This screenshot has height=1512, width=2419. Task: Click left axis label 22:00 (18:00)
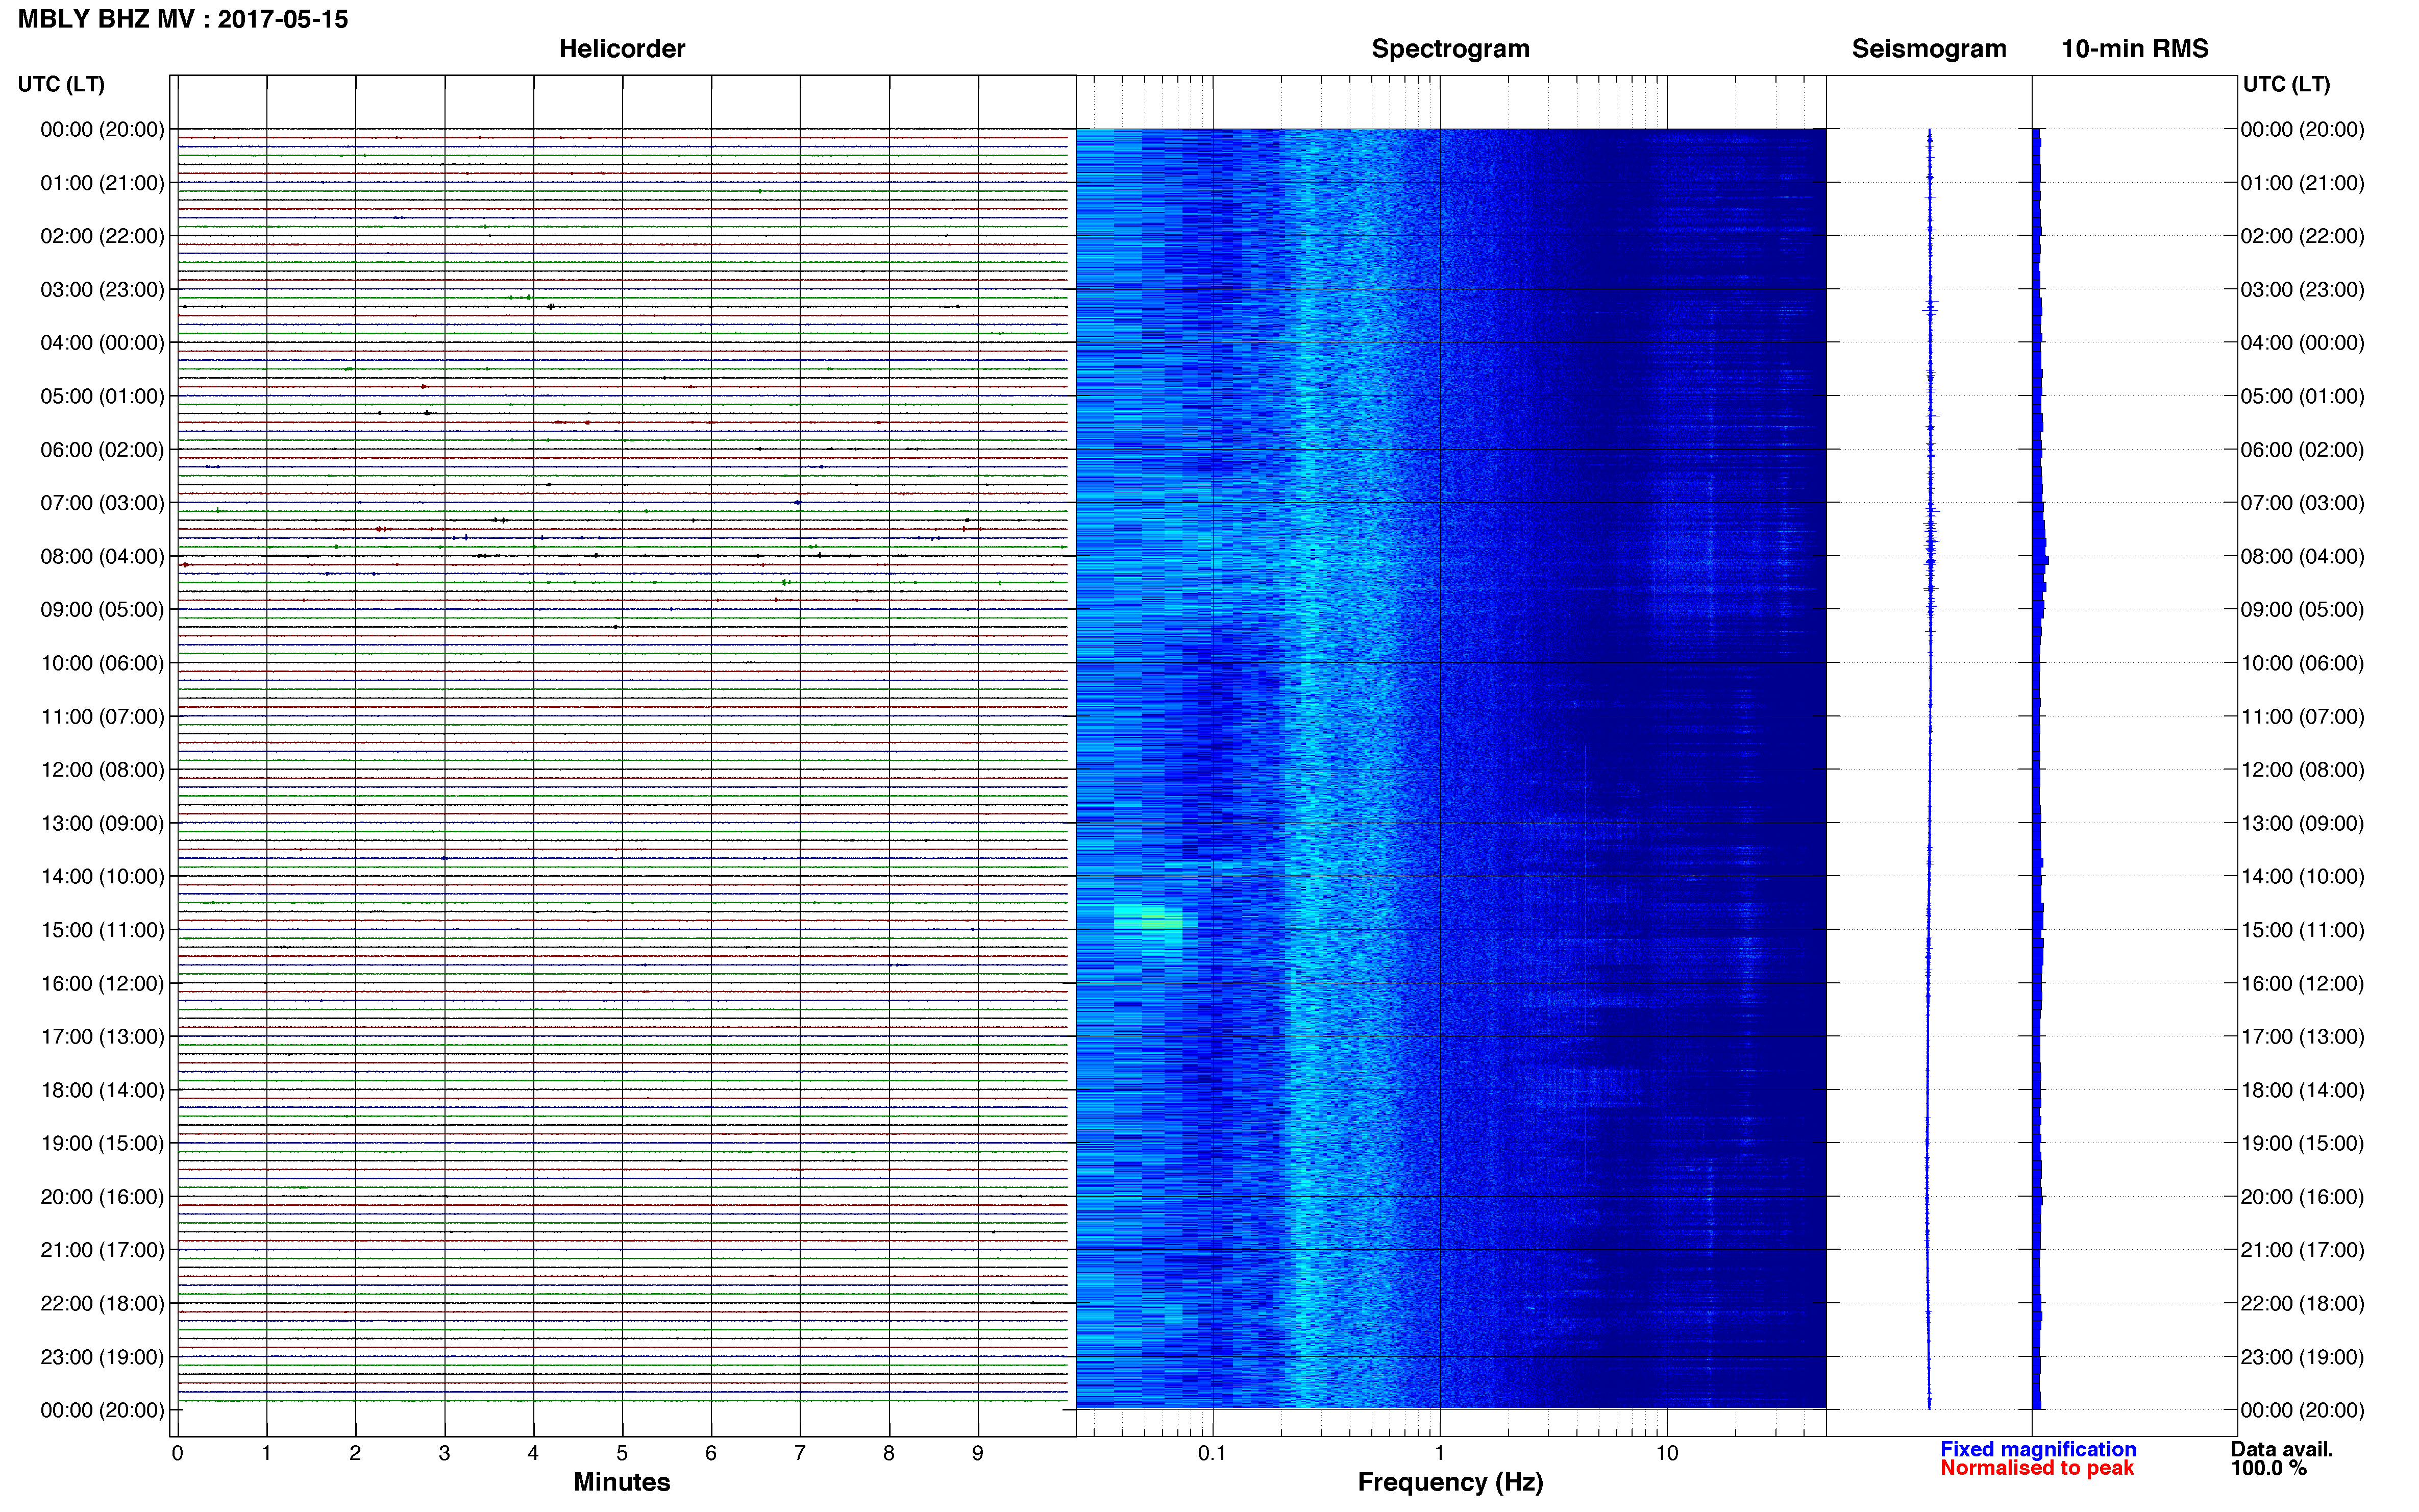(x=102, y=1303)
